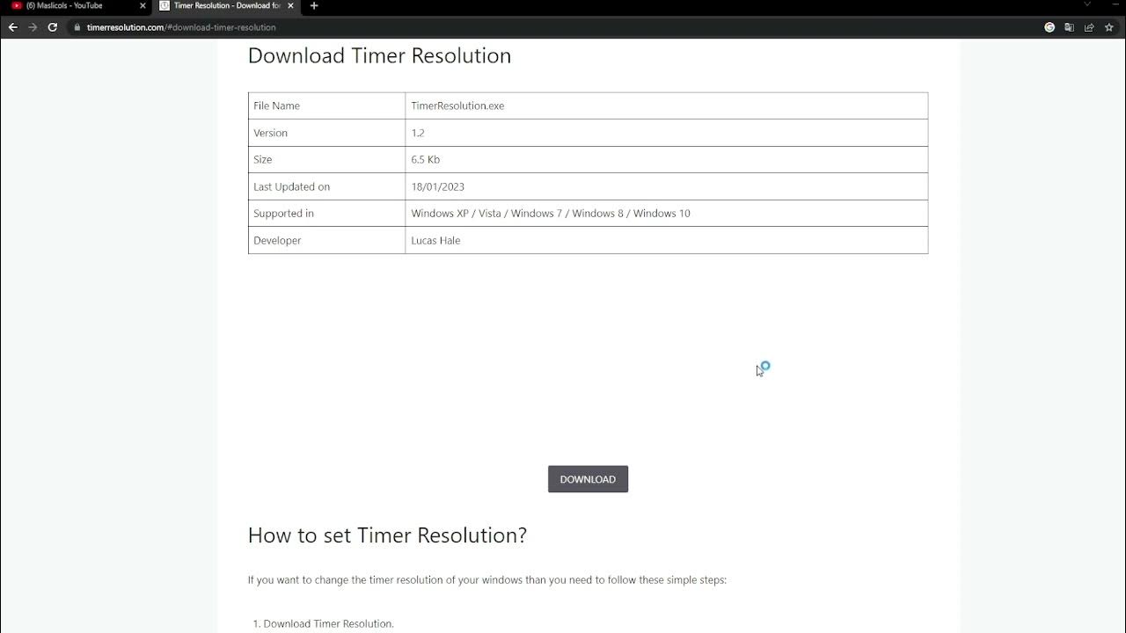Select the supported Windows versions text
Viewport: 1126px width, 633px height.
(x=551, y=214)
